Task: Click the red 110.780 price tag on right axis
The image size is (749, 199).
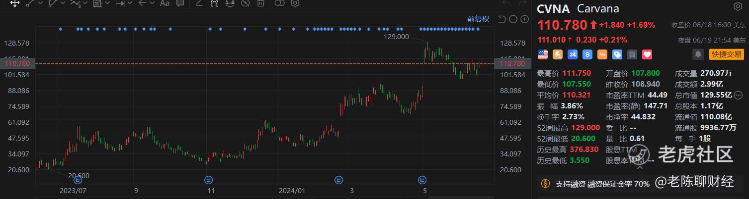Action: click(512, 63)
